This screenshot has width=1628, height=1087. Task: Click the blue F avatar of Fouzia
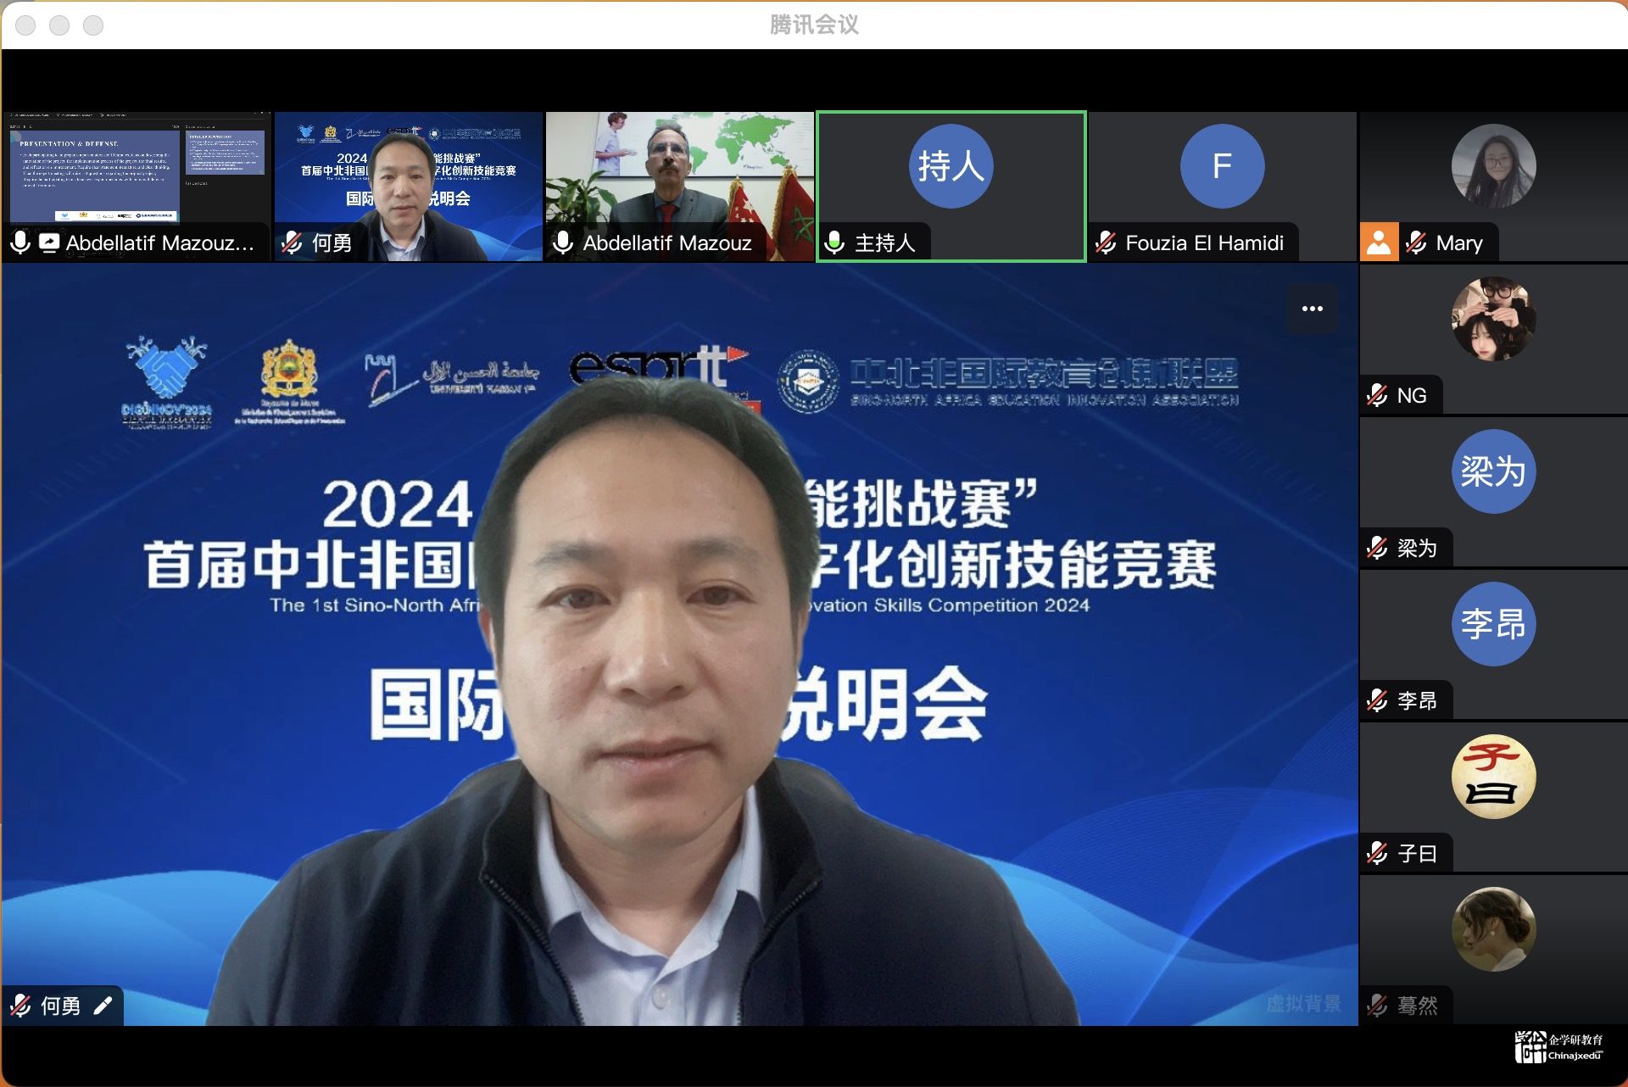click(x=1222, y=166)
